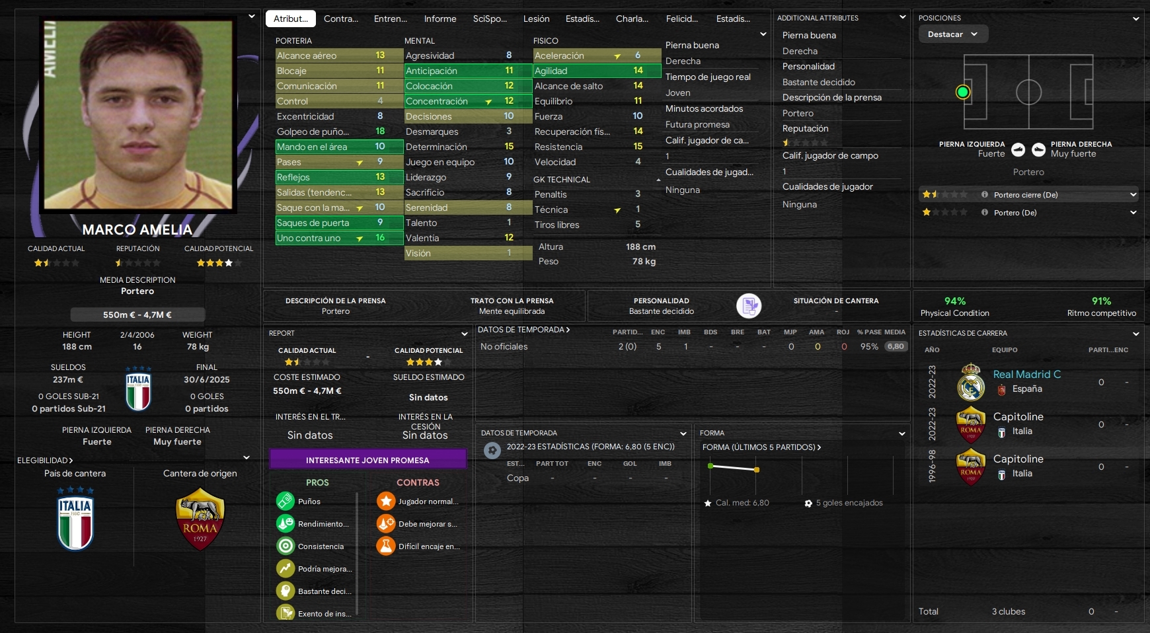Click the Pros list scrollbar

(357, 555)
